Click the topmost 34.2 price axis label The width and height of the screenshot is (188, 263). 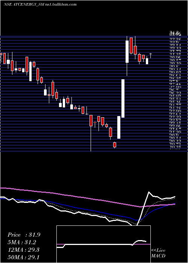[x=175, y=32]
